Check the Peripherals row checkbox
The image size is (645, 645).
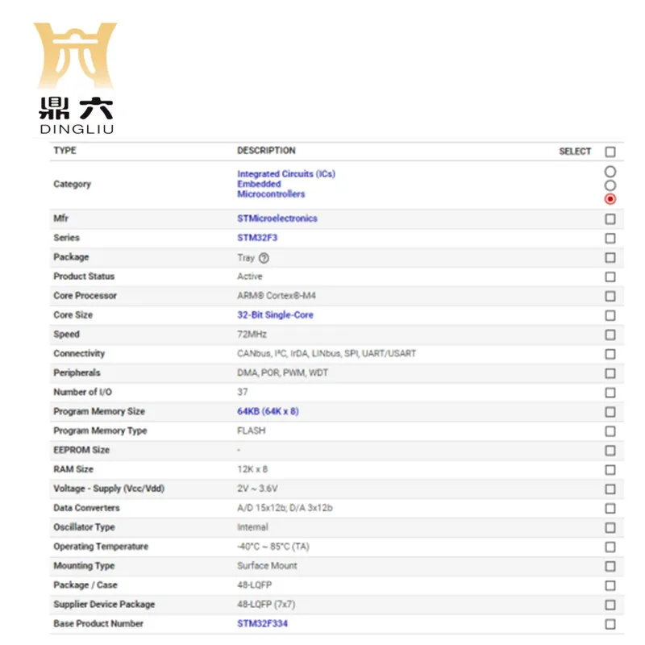(610, 373)
